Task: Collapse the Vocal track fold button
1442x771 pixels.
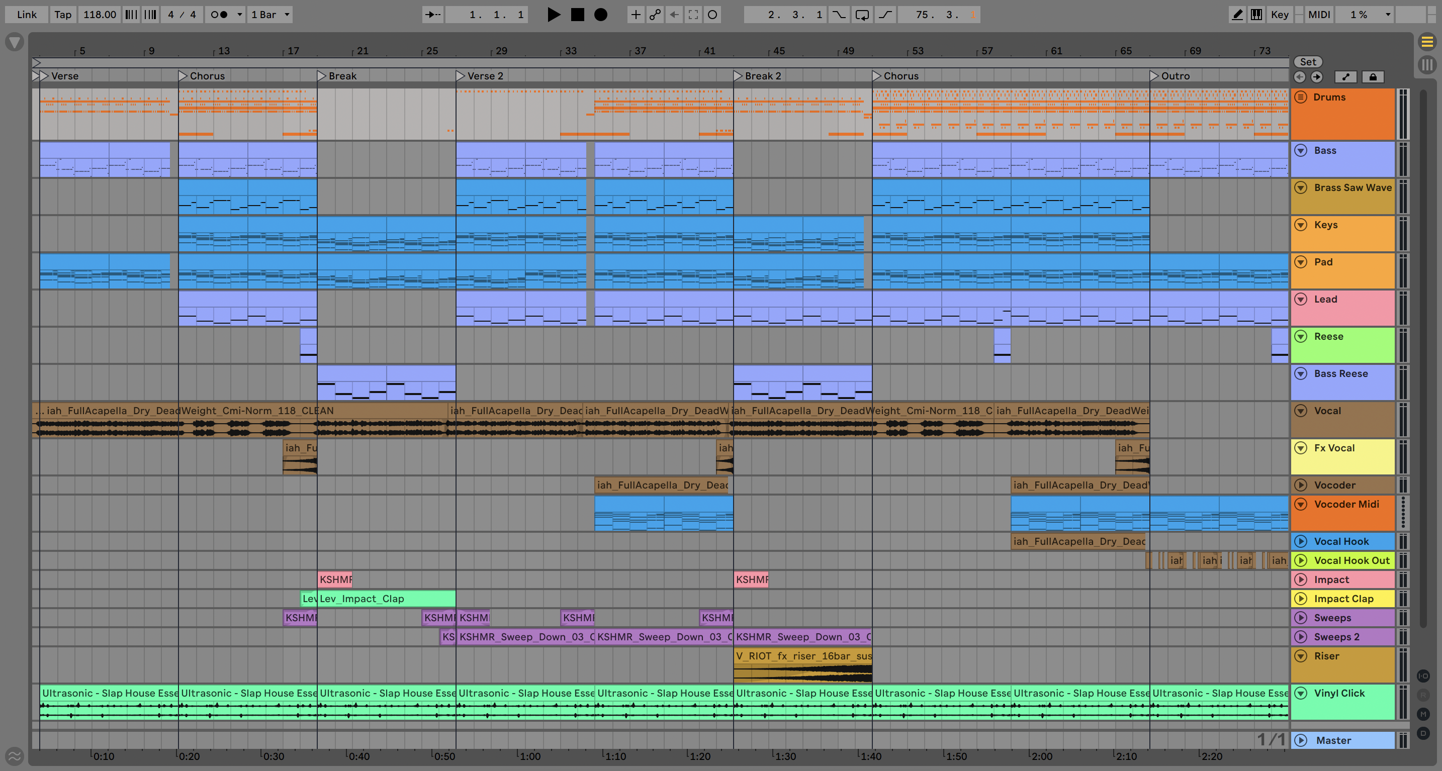Action: [1301, 411]
